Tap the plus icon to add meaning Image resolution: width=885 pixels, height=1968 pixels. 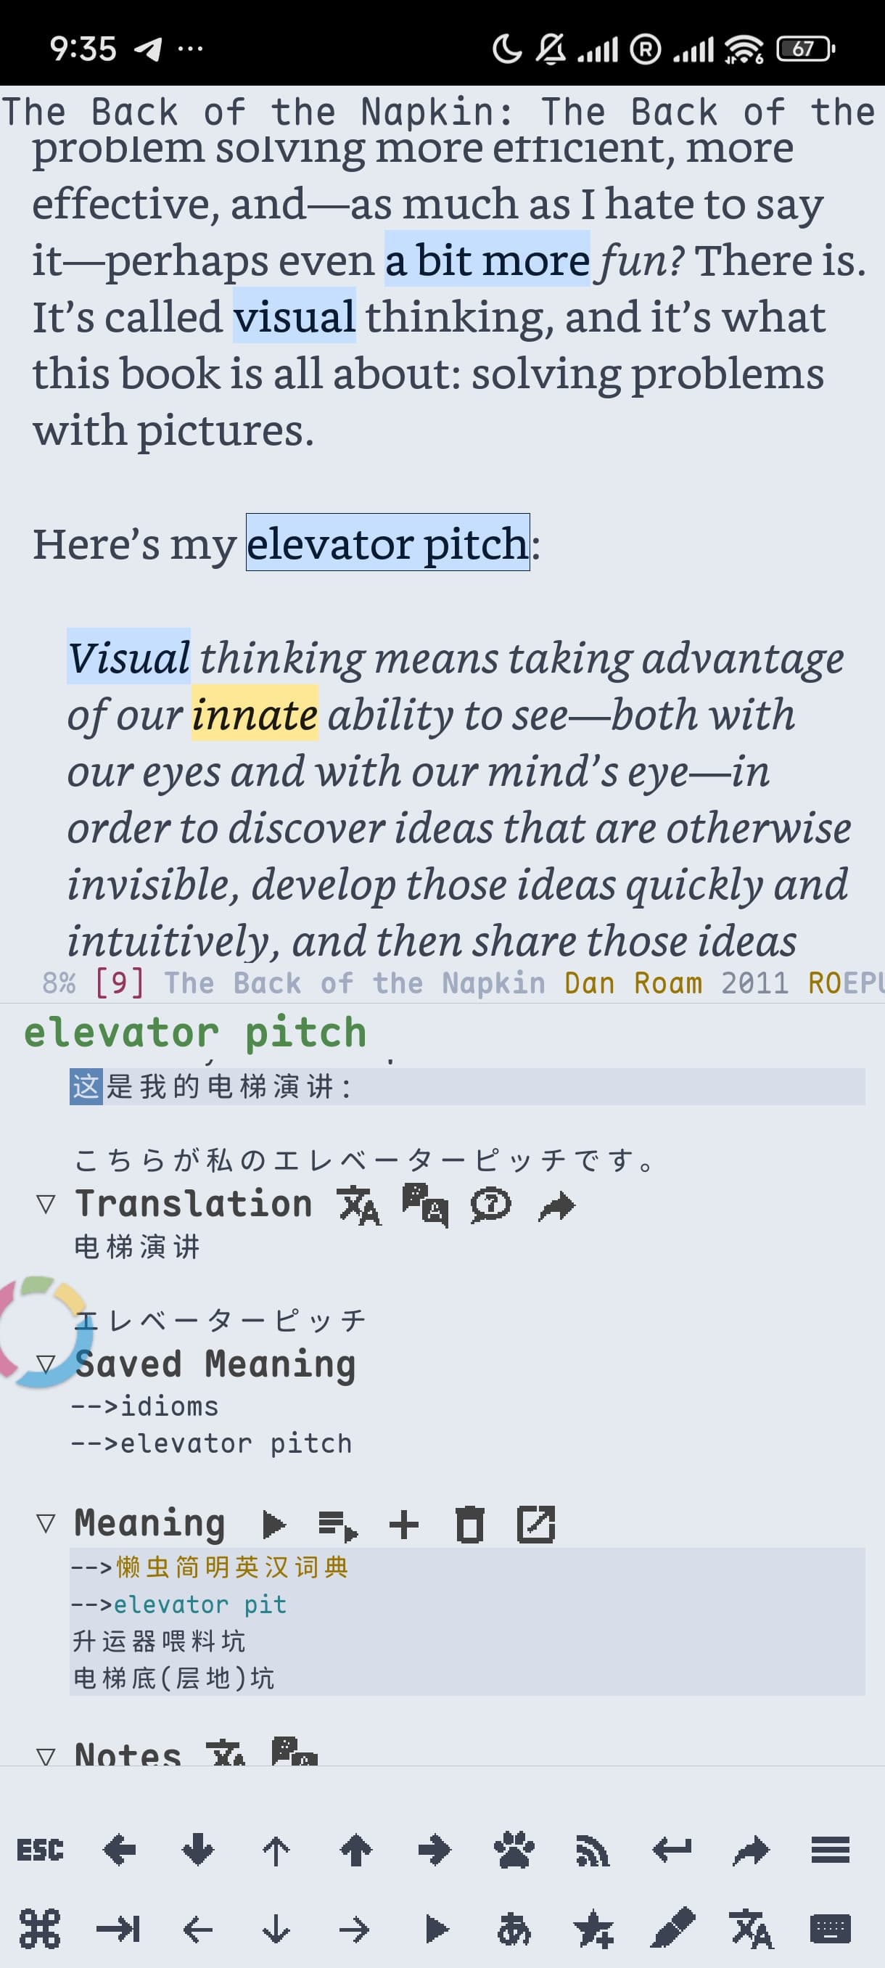click(x=404, y=1525)
